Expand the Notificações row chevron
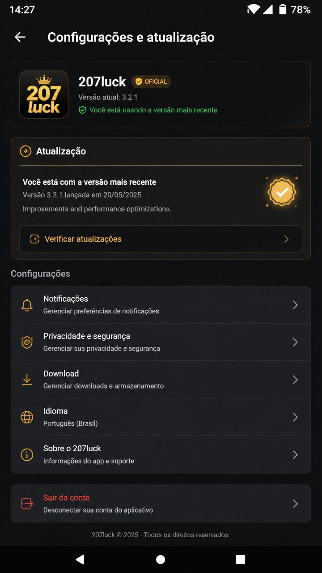Screen dimensions: 322x573 pyautogui.click(x=295, y=305)
